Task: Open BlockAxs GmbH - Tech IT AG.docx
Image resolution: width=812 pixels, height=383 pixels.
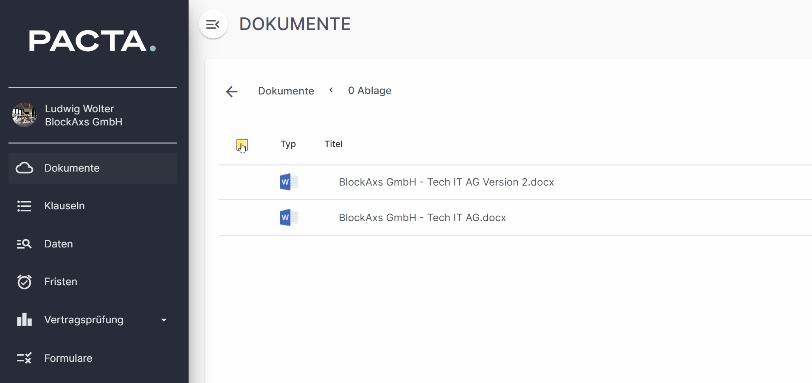Action: coord(422,218)
